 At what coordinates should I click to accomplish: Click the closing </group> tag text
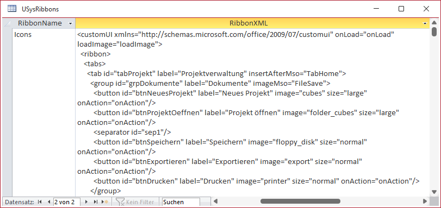[105, 191]
